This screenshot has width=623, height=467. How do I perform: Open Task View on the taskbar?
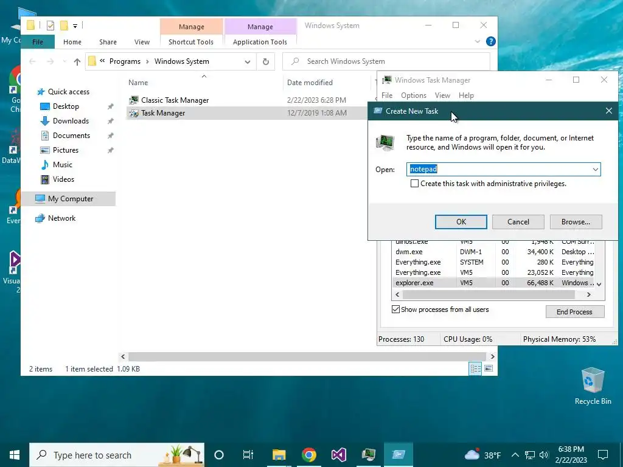(248, 455)
